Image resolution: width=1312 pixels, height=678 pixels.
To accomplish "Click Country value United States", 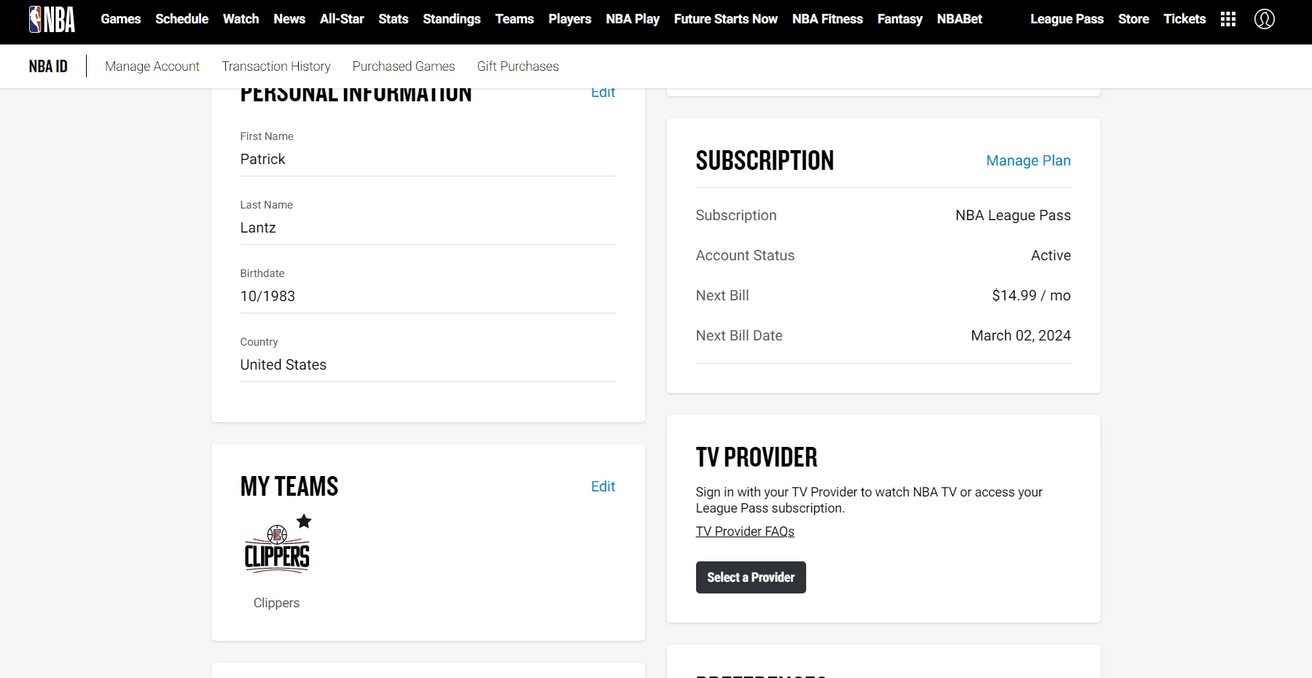I will [x=284, y=365].
